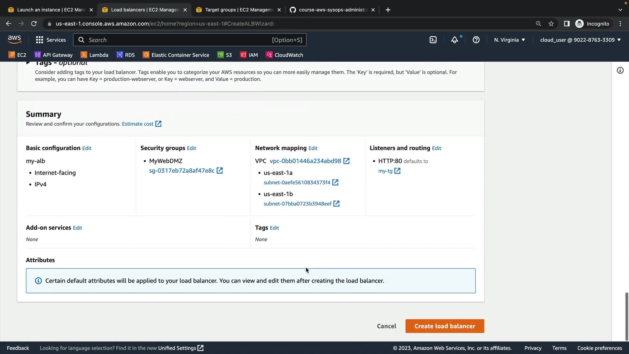The image size is (629, 354).
Task: Open the info panel icon at right
Action: coord(620,70)
